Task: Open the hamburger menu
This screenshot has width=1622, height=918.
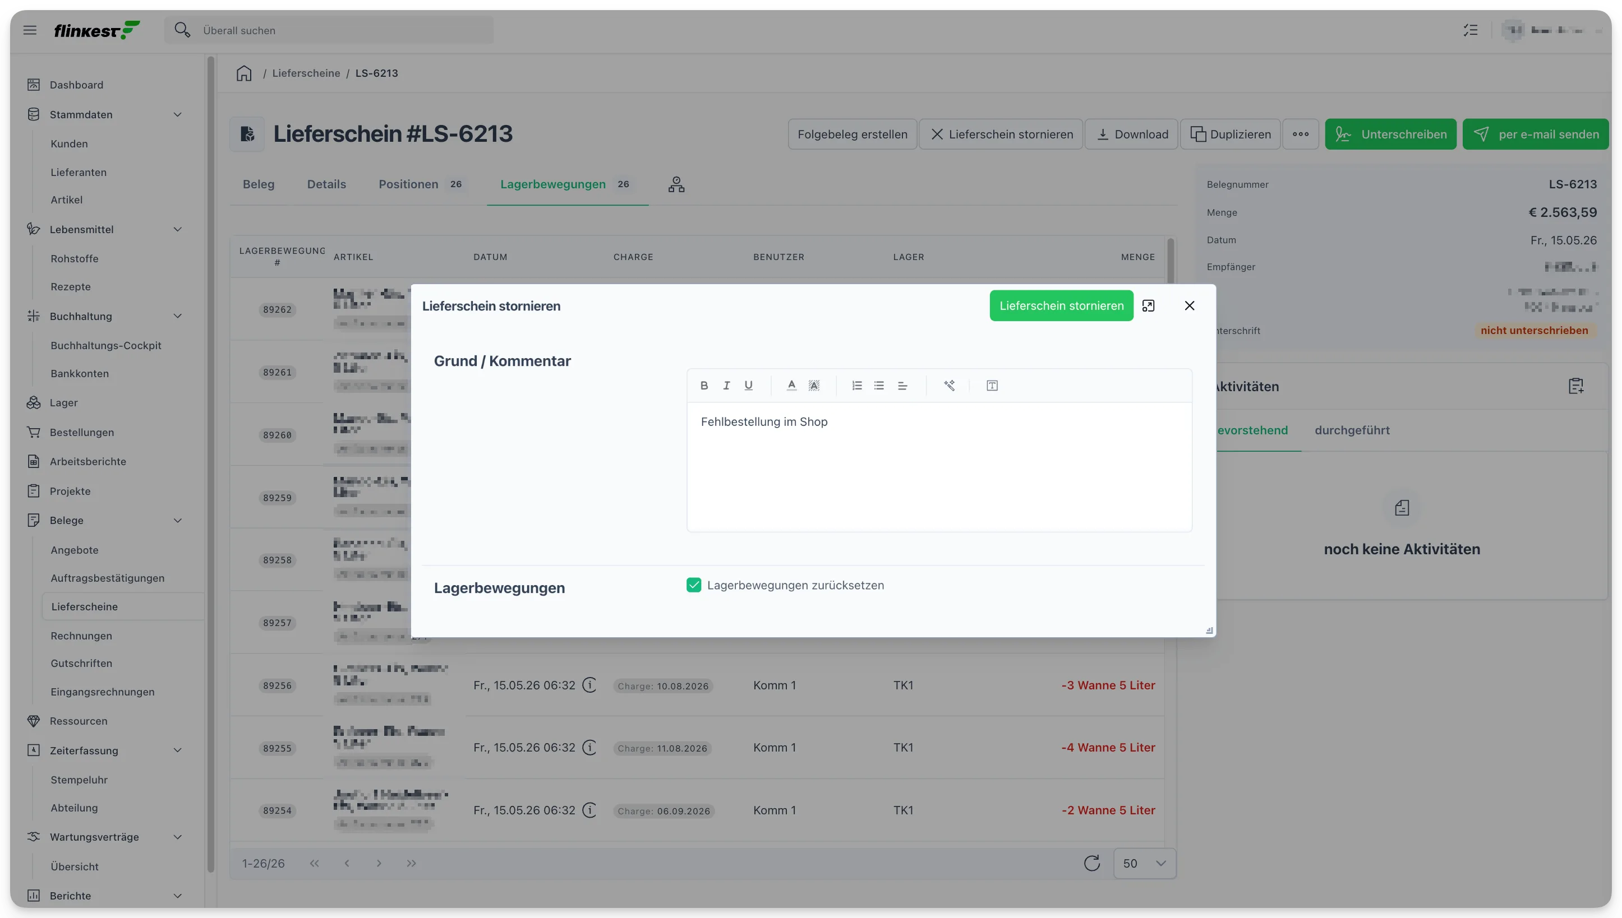Action: pos(30,30)
